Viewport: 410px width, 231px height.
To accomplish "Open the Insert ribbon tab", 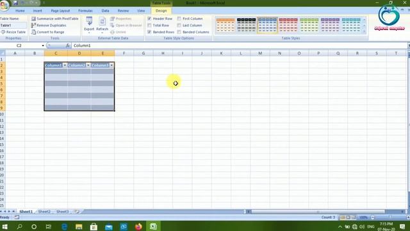I will [x=37, y=11].
